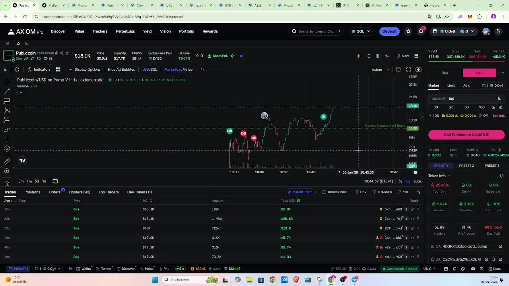Screen dimensions: 509x286
Task: Select the brush drawing tool
Action: 7,129
